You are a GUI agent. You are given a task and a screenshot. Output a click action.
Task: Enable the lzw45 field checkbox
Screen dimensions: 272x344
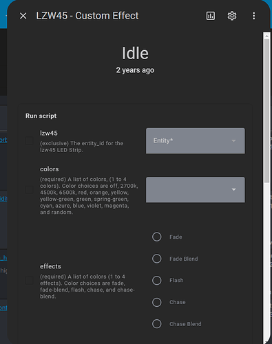click(30, 140)
